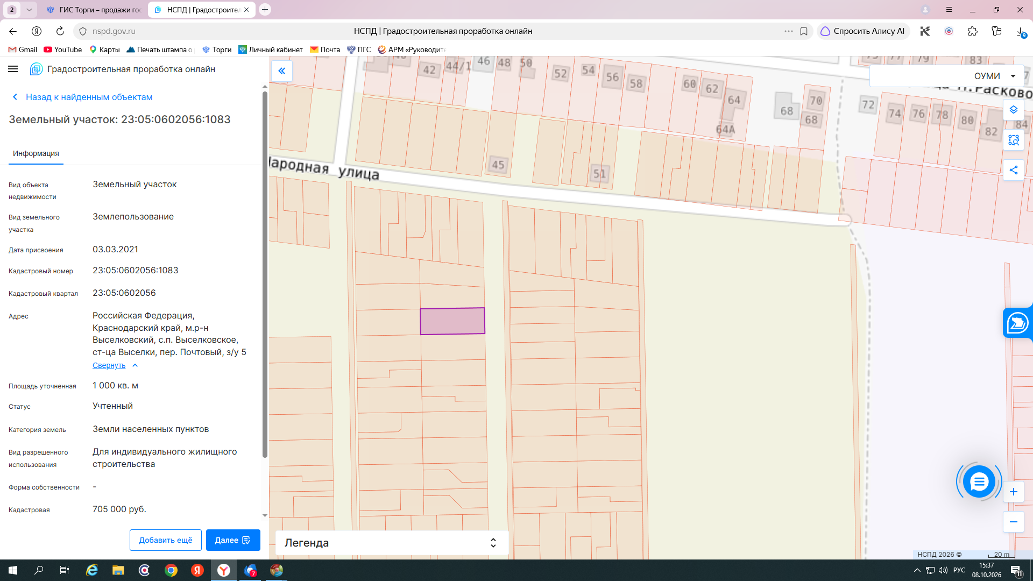Activate the area search tool icon

[x=1014, y=140]
